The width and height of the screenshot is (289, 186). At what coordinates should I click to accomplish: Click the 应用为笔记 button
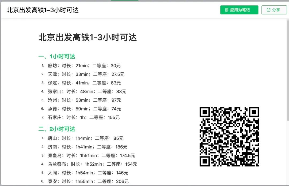coord(239,10)
